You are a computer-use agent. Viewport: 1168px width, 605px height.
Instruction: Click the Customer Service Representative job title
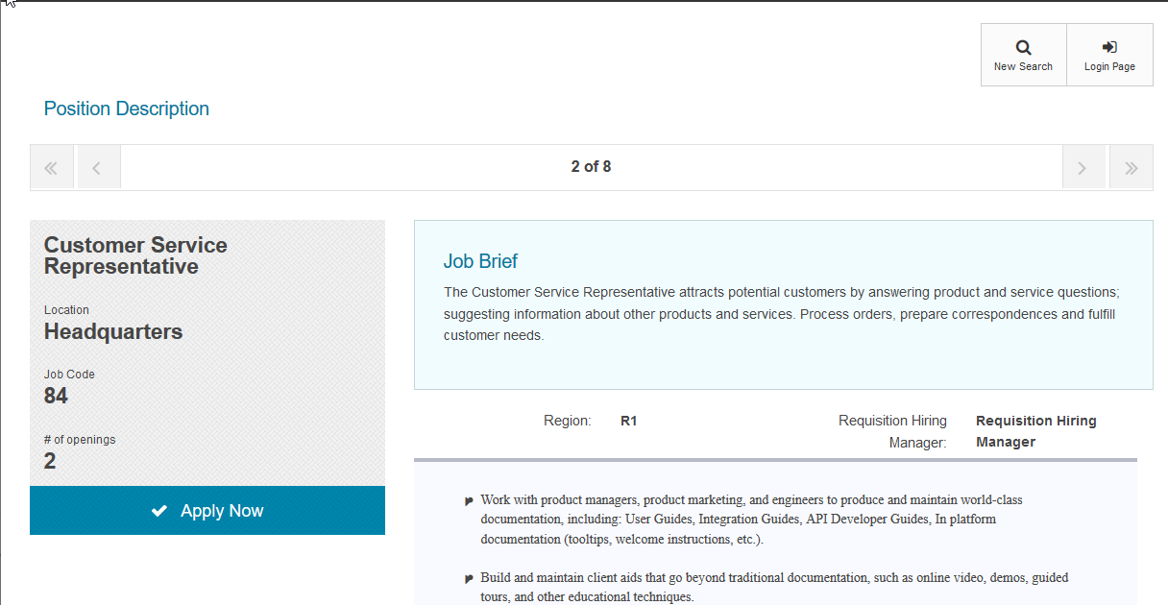tap(135, 255)
